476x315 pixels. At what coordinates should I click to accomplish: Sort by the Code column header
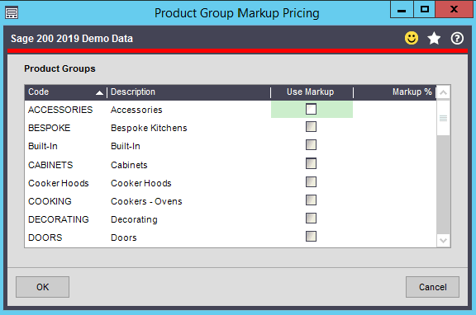click(65, 92)
